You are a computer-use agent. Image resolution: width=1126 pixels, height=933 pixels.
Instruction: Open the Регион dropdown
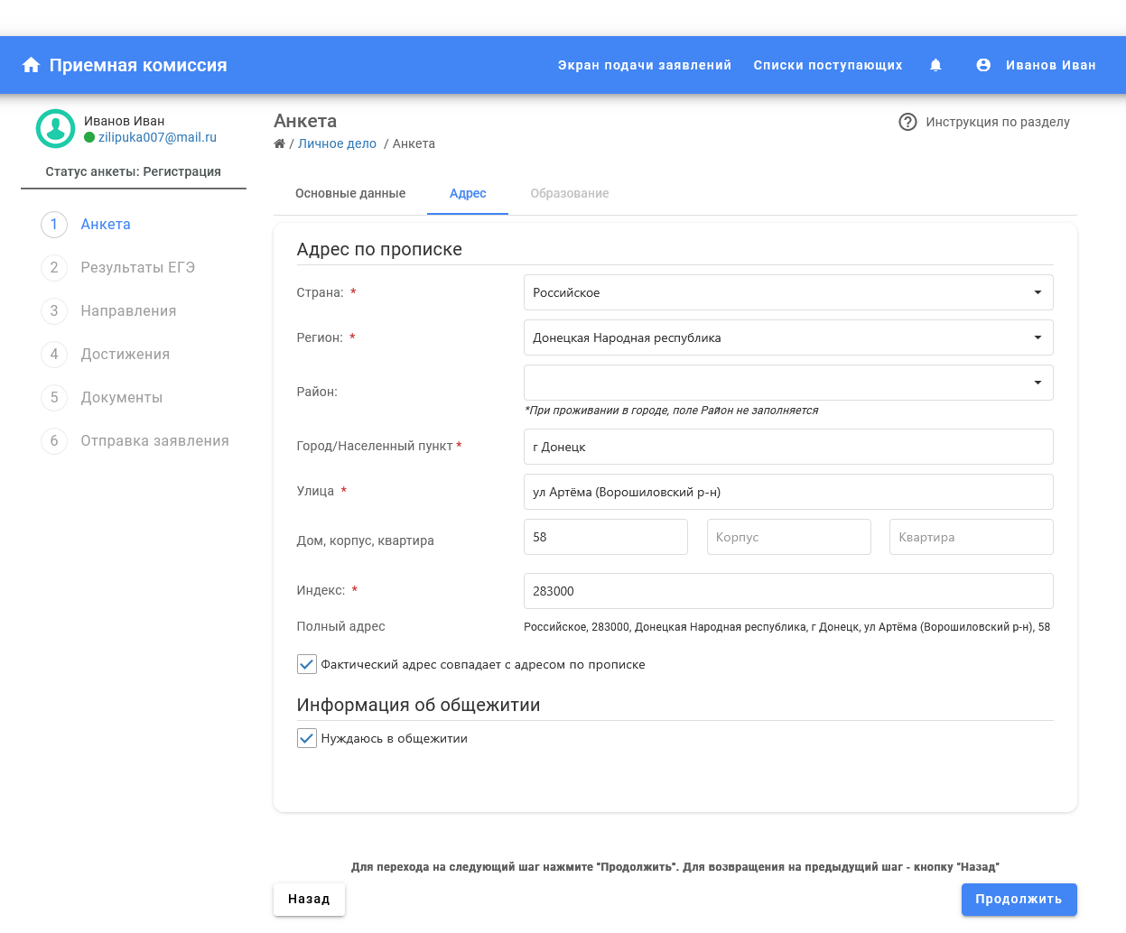pos(788,337)
